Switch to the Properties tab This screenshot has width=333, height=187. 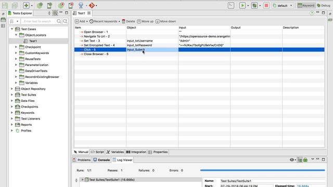pyautogui.click(x=158, y=152)
